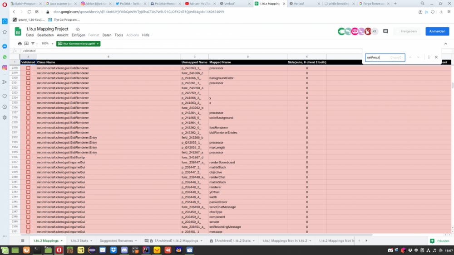Open the Archived 1.16.2 Stats tab arrow
Screen dimensions: 454x255
click(x=254, y=241)
